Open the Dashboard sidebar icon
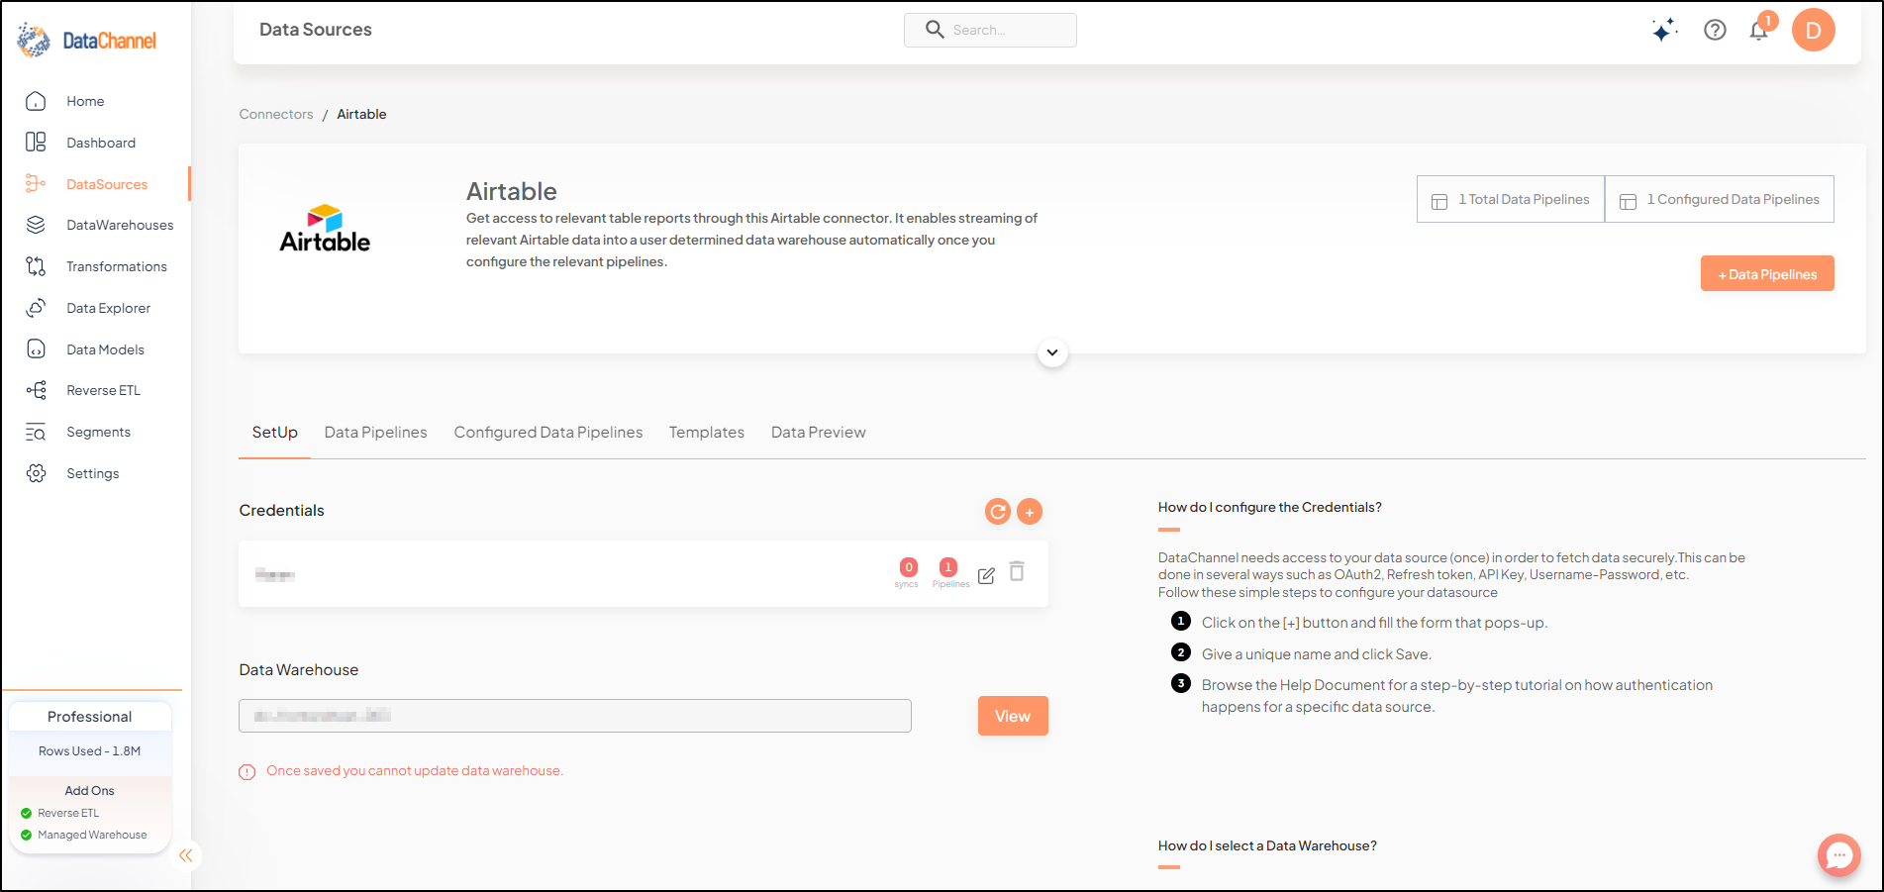The image size is (1884, 892). (x=36, y=143)
